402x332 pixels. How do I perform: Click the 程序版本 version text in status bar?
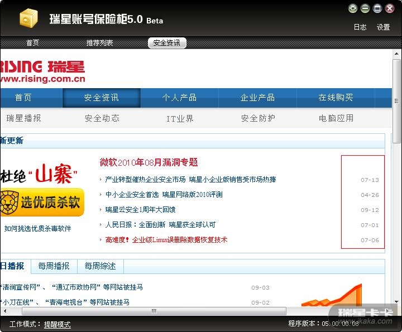click(x=323, y=324)
